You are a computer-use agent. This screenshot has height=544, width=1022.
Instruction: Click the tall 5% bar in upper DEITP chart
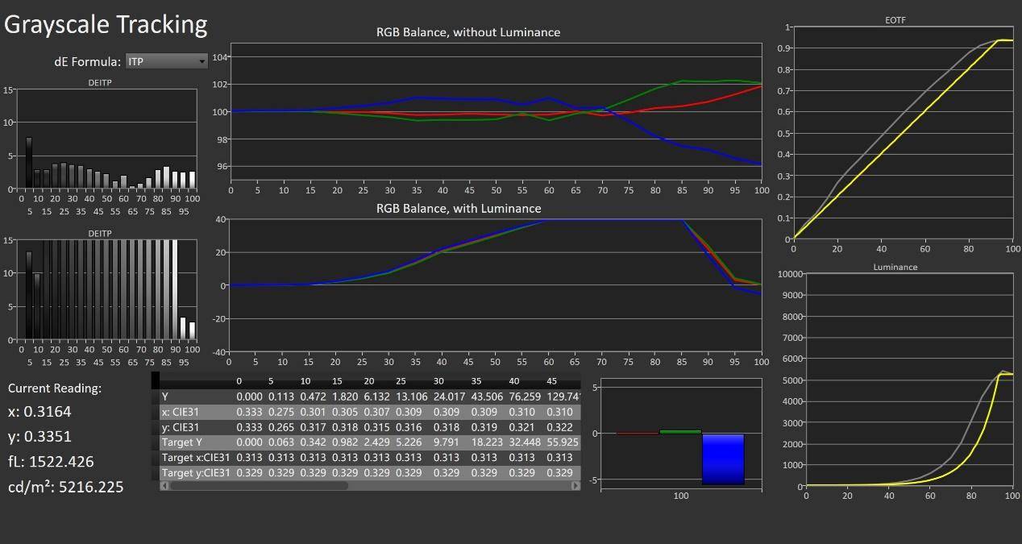click(29, 163)
